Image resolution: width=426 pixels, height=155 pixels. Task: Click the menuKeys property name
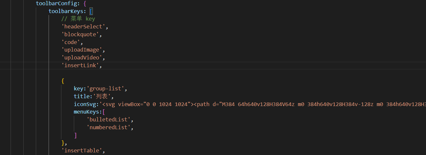pos(86,112)
